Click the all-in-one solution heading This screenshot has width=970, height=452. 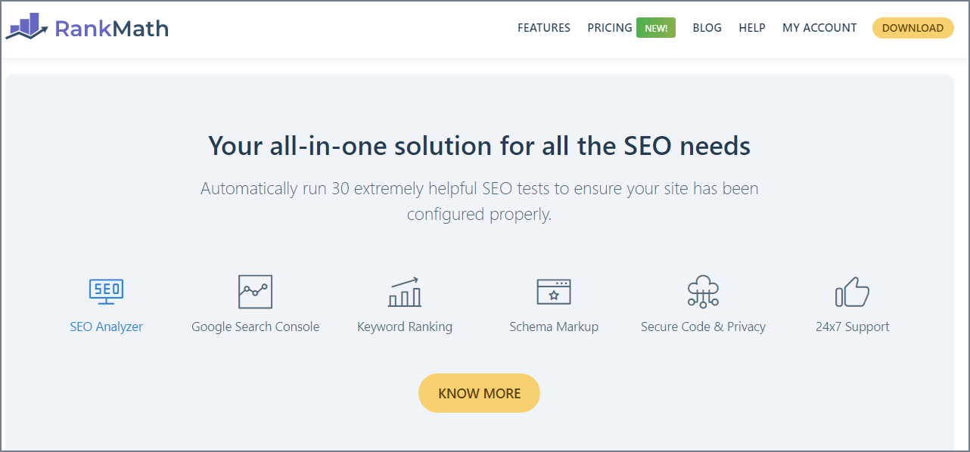pos(480,145)
